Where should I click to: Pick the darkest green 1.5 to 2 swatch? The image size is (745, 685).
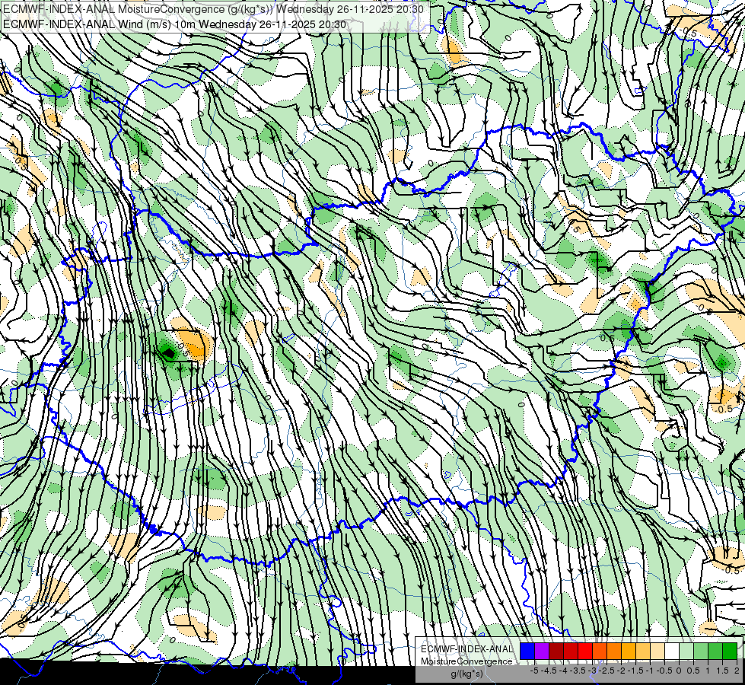pos(730,651)
